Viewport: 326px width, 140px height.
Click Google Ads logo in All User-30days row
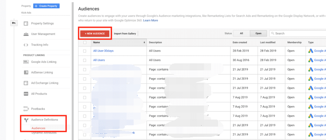pyautogui.click(x=311, y=51)
